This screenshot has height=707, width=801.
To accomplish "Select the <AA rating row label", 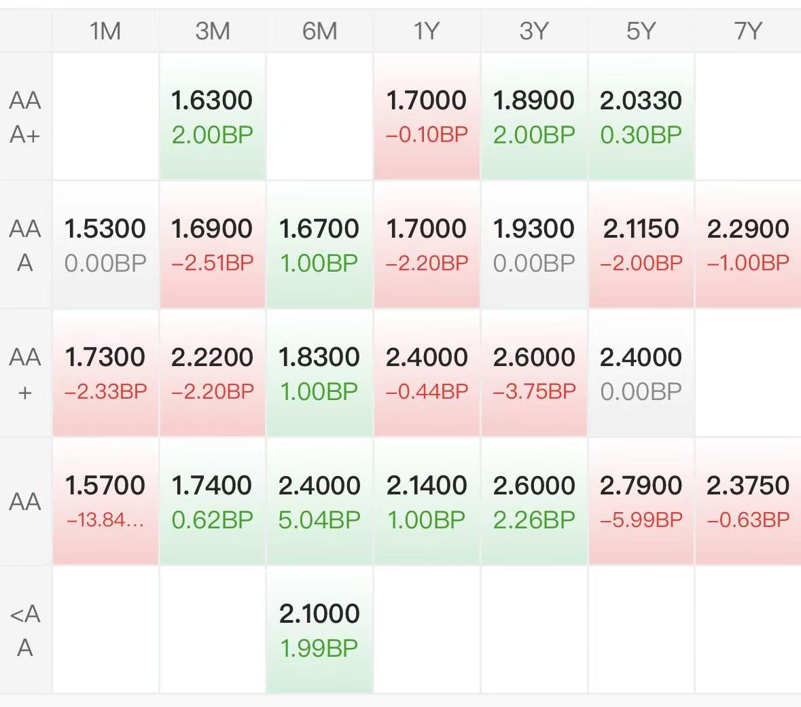I will (25, 630).
